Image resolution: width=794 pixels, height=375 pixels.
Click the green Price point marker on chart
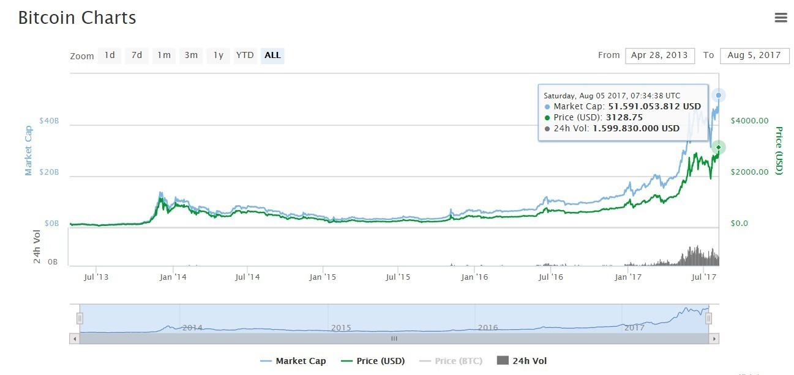pos(719,147)
